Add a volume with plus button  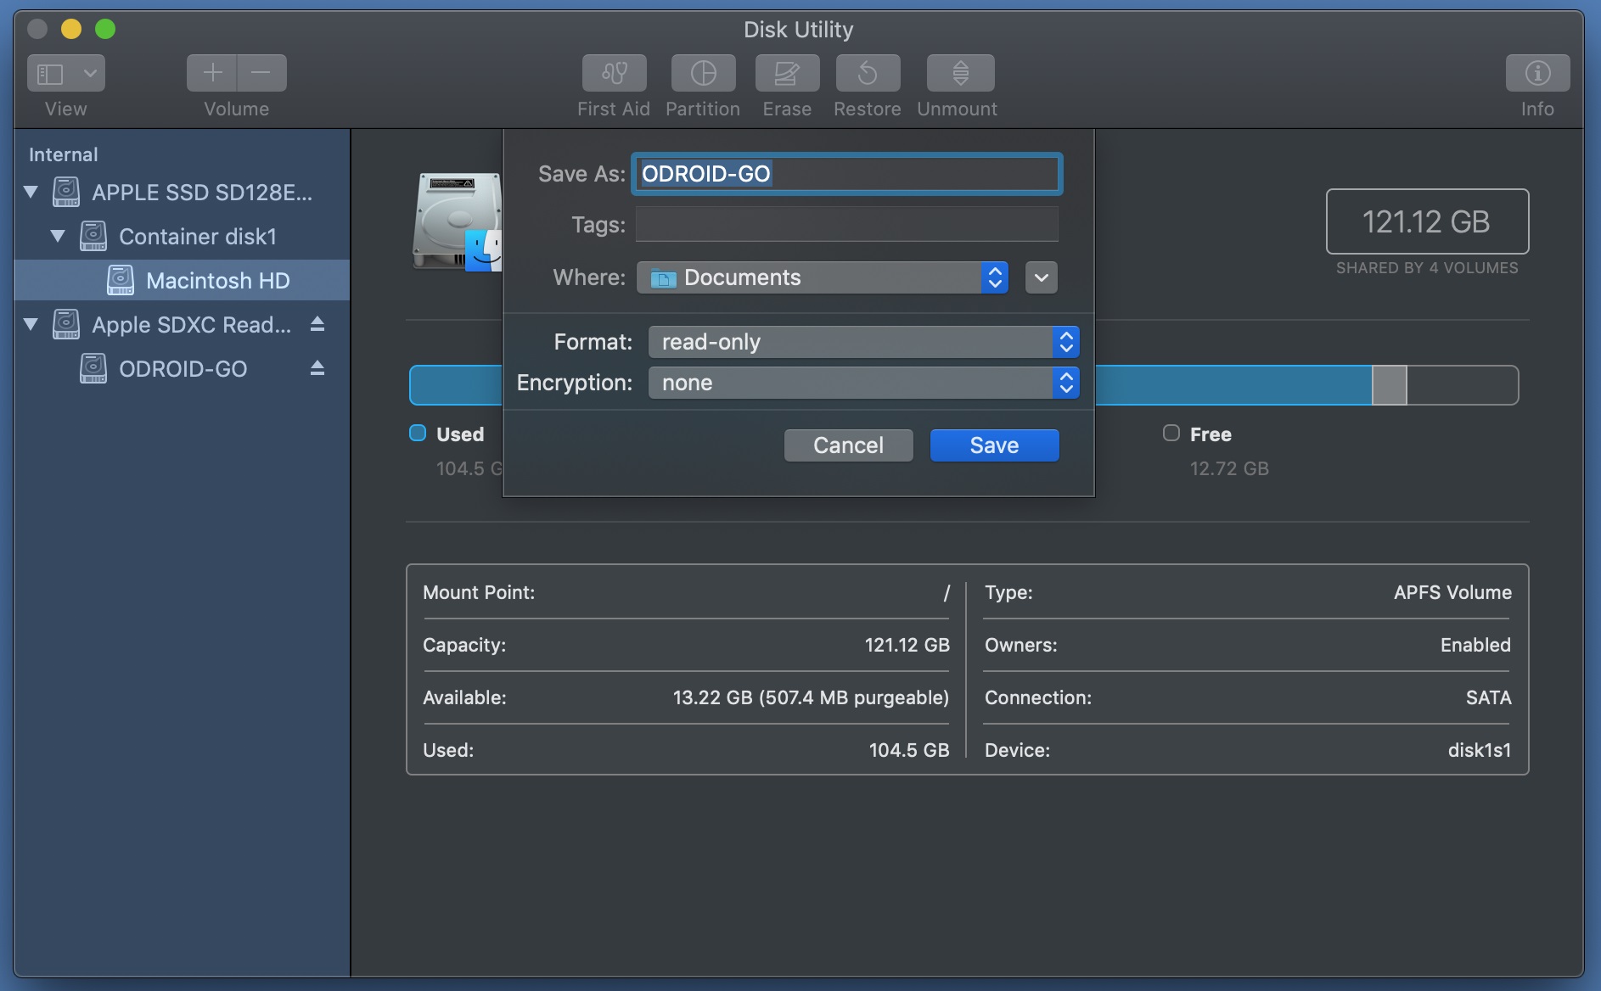coord(212,73)
